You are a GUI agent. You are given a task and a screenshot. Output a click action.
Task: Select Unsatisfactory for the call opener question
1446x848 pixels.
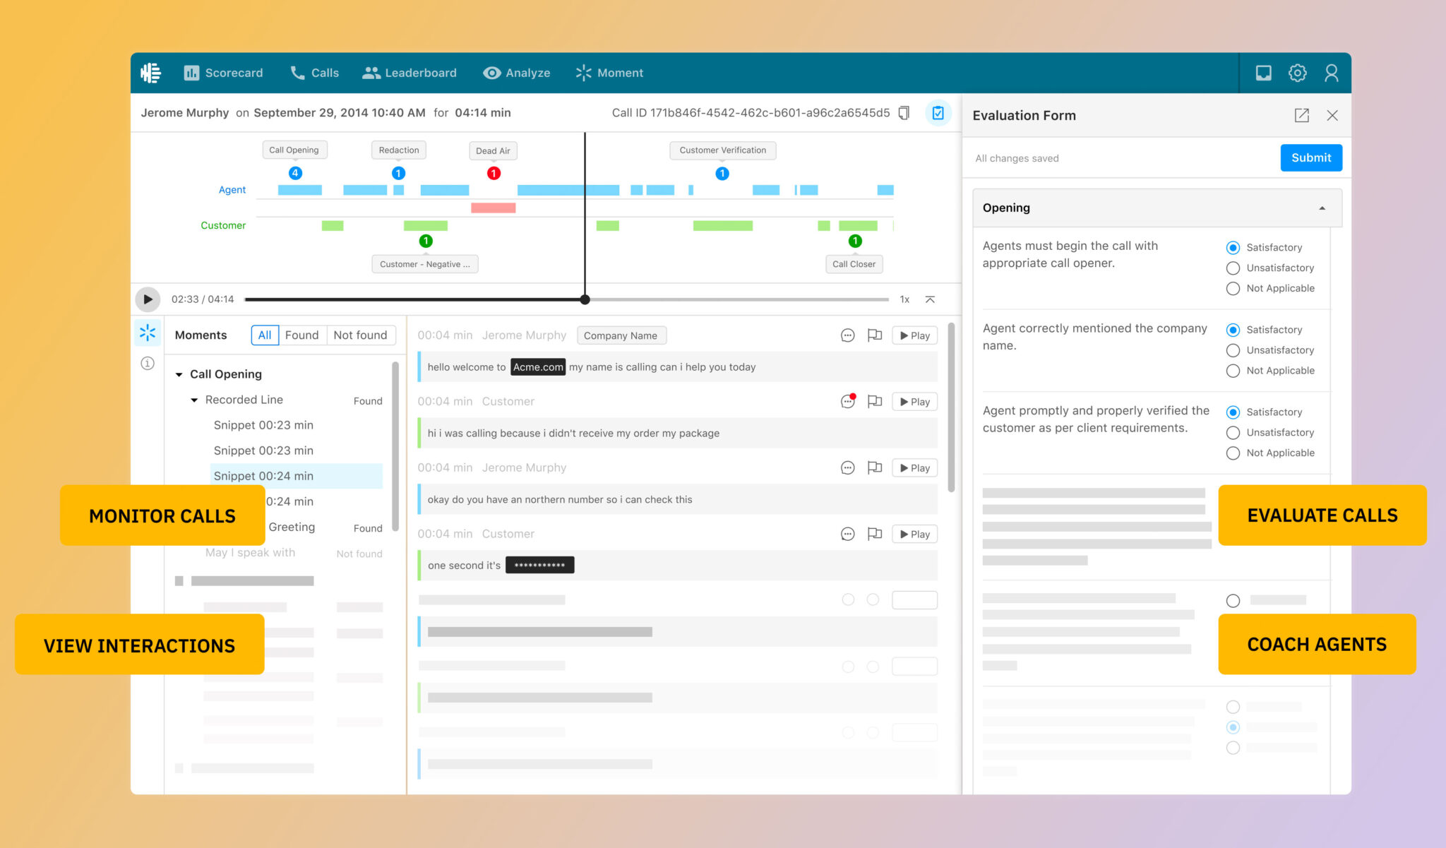pyautogui.click(x=1233, y=268)
